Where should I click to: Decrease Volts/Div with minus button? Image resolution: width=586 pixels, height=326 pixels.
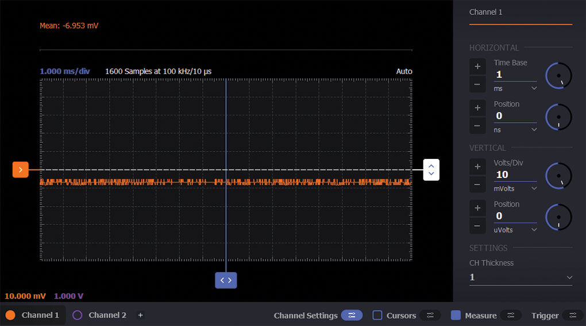coord(477,184)
